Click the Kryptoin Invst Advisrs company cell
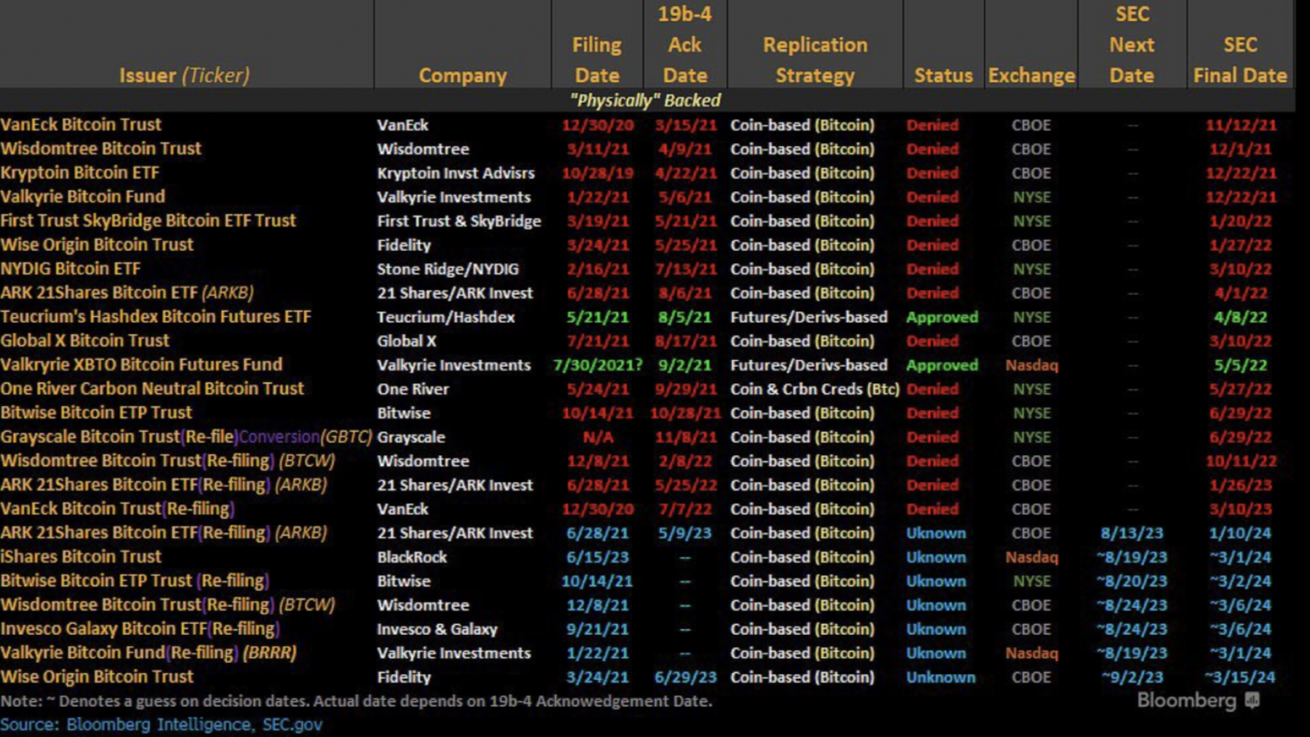Screen dimensions: 1310x737 click(x=456, y=173)
